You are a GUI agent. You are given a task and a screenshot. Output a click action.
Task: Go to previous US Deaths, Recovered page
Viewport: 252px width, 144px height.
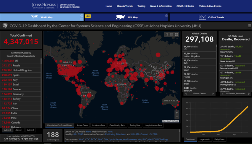(222, 94)
